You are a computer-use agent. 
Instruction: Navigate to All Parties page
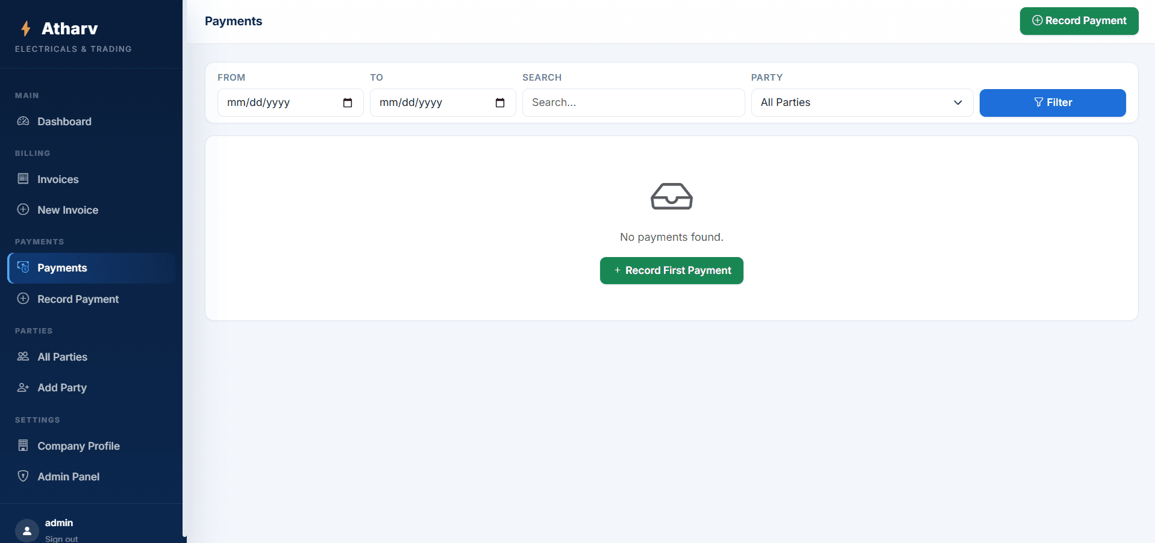[x=92, y=357]
